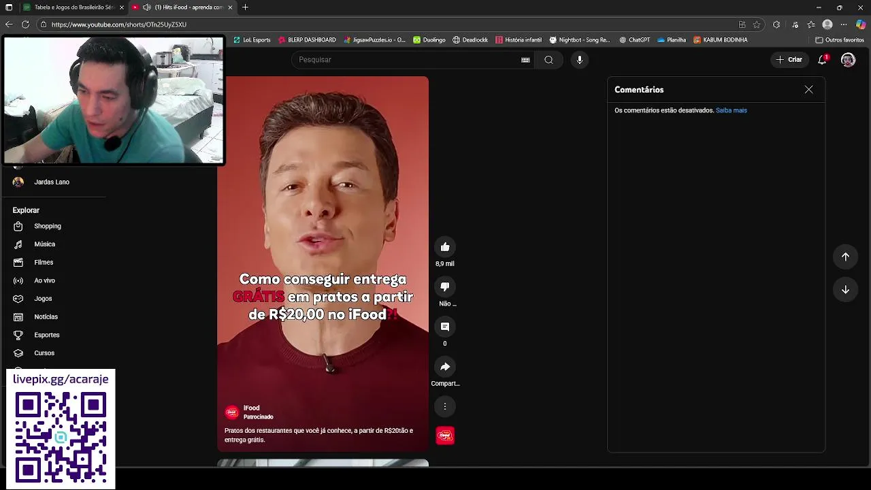
Task: Click the YouTube search magnifier button
Action: point(548,60)
